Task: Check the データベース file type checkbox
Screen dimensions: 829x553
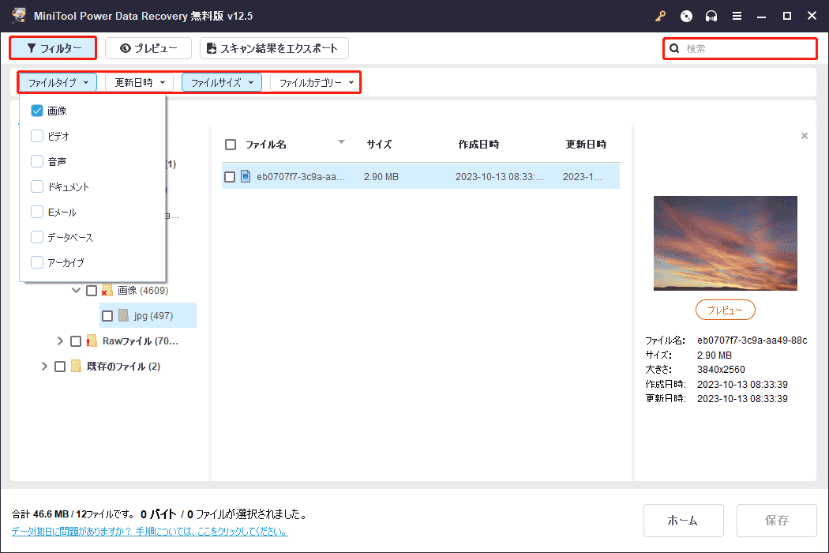Action: coord(37,237)
